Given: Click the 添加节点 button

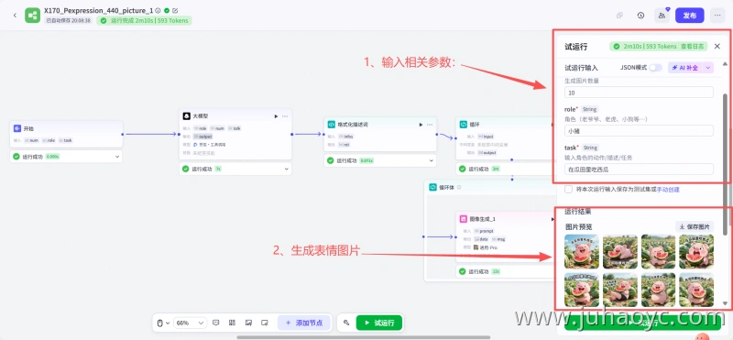Looking at the screenshot, I should pos(304,323).
